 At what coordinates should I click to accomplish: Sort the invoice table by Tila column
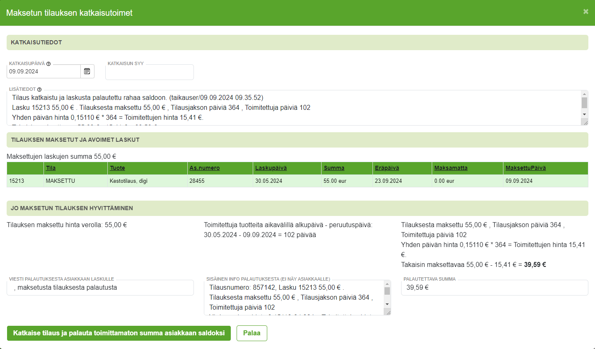pos(51,168)
